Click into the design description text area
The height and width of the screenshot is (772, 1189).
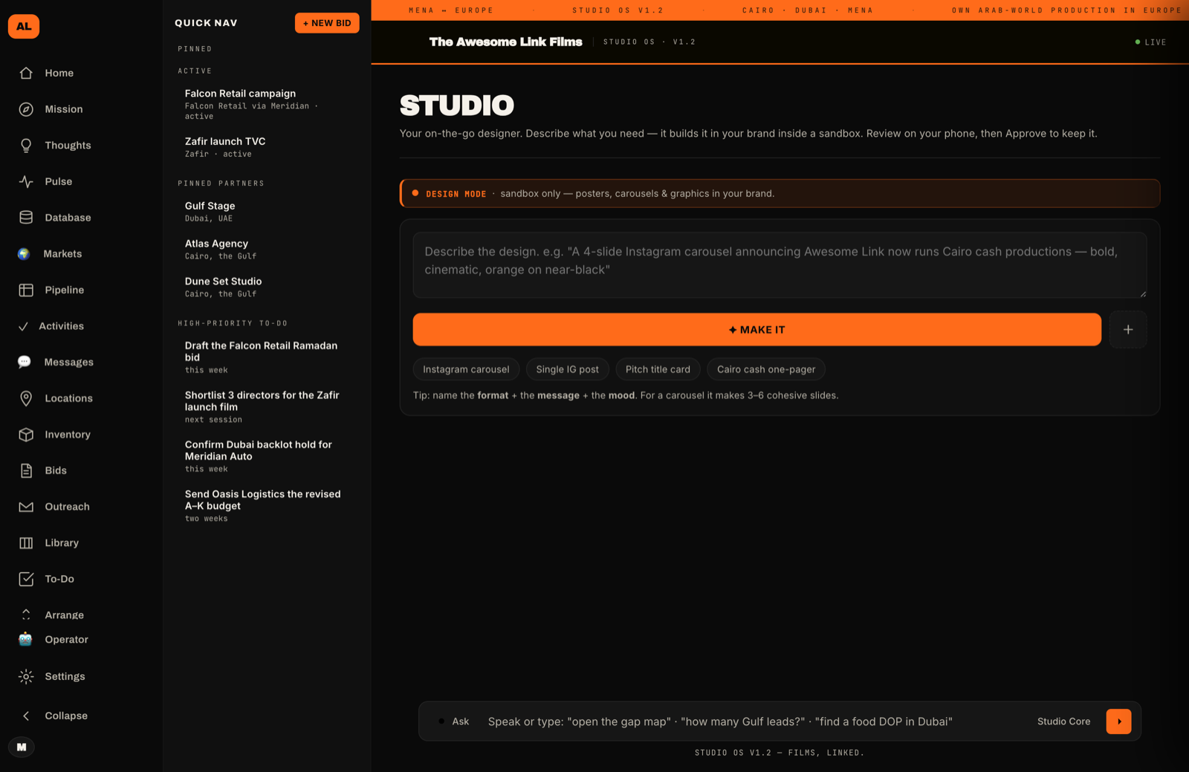pos(780,265)
